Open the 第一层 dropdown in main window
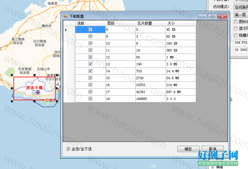248x169 pixels. coord(241,15)
